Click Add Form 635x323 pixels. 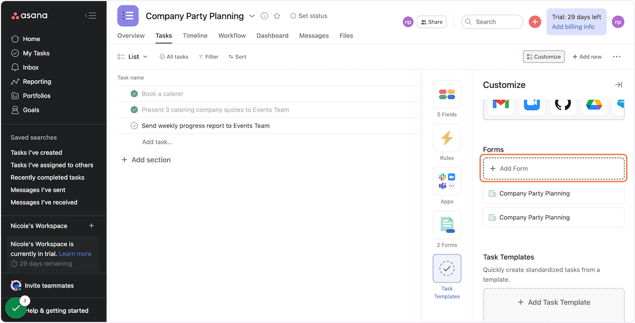(554, 169)
